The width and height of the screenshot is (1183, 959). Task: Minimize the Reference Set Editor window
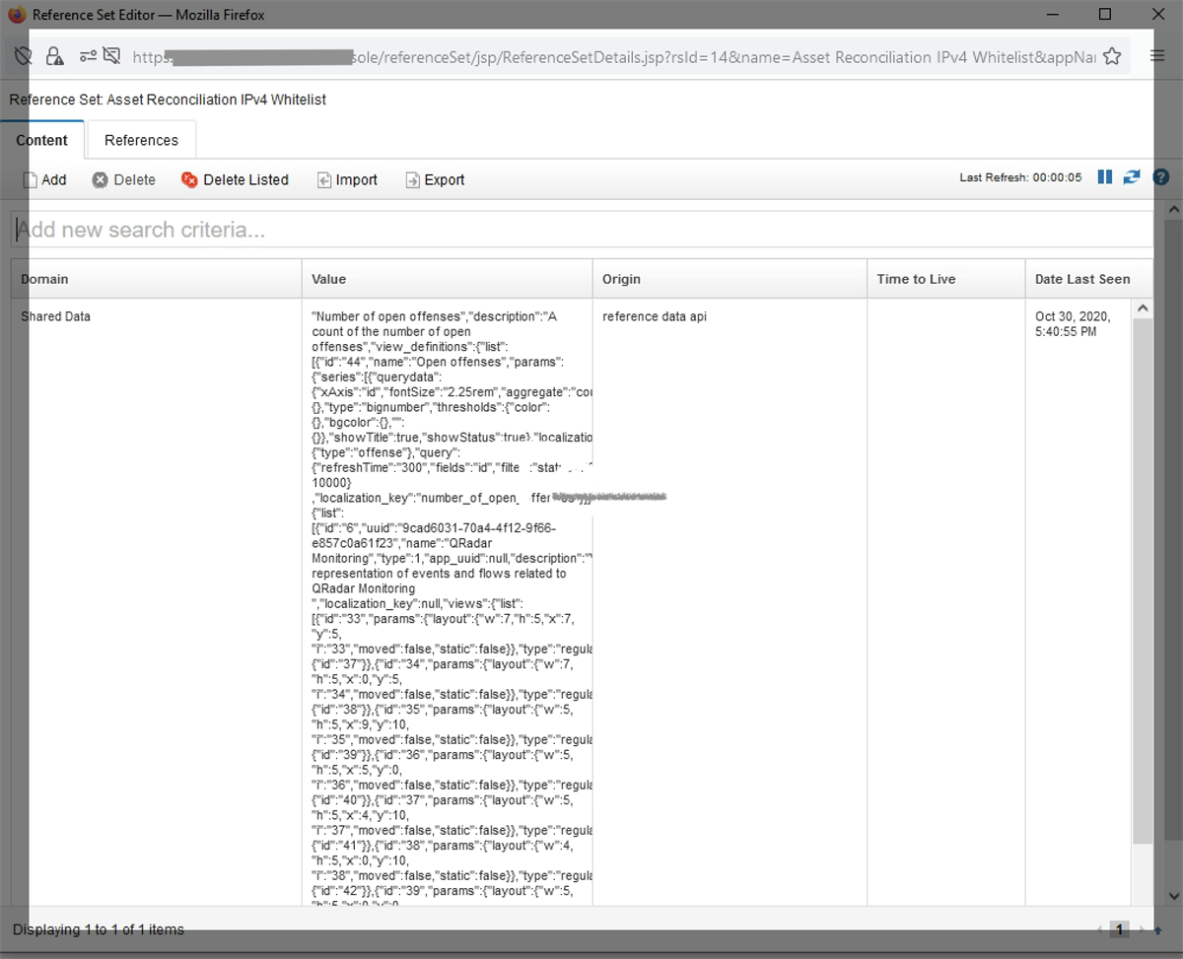[x=1054, y=15]
